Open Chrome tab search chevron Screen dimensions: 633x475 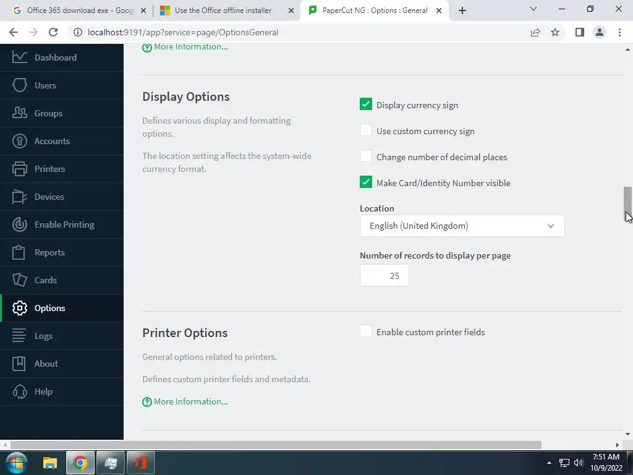[x=533, y=9]
